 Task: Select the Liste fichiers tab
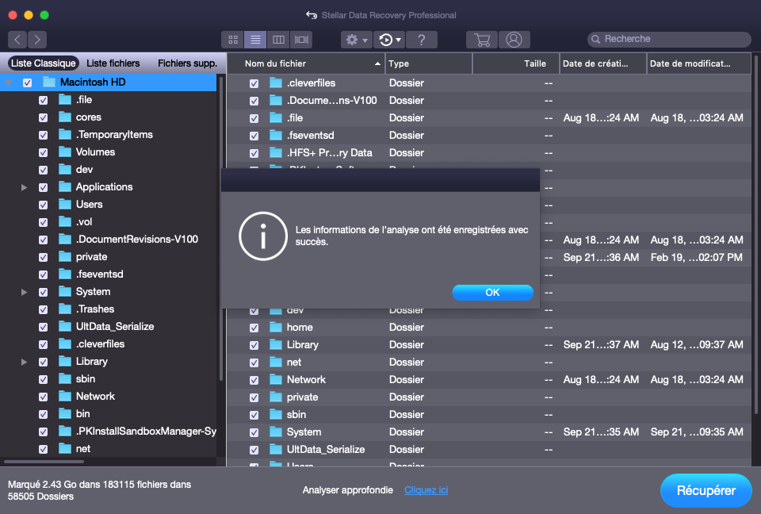pyautogui.click(x=113, y=63)
